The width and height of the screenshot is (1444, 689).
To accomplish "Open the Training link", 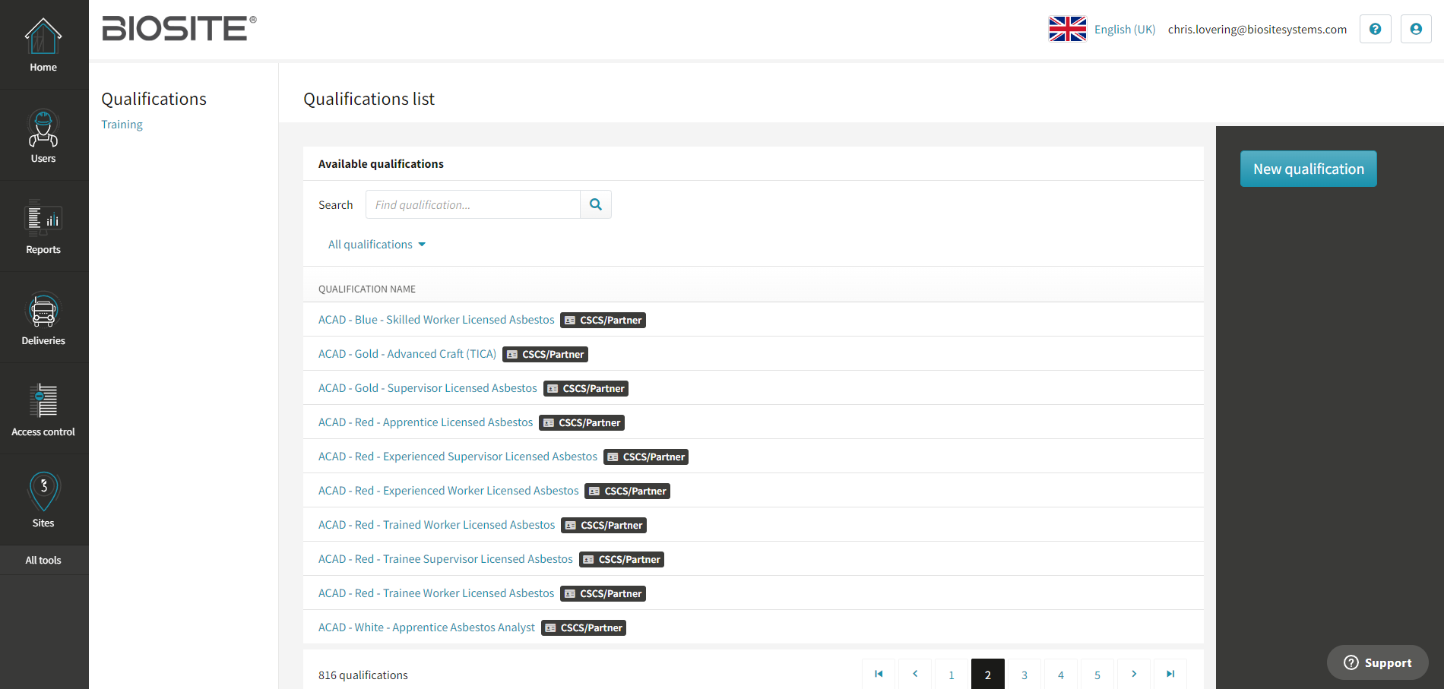I will coord(122,125).
